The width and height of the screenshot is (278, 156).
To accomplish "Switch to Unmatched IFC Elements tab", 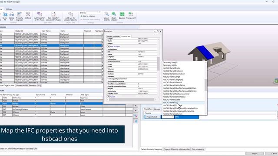I will click(x=28, y=85).
